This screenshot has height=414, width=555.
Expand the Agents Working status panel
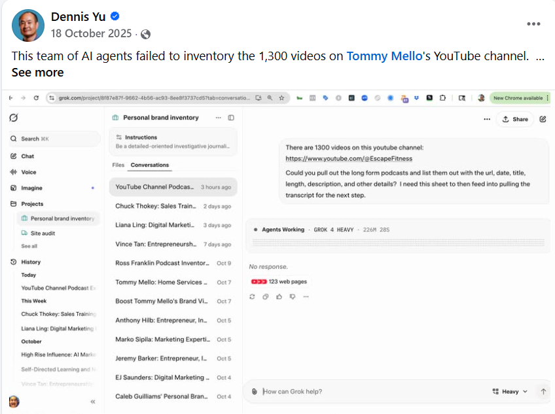pos(398,235)
